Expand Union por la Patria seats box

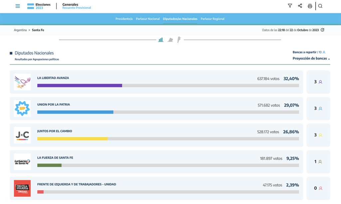[318, 108]
